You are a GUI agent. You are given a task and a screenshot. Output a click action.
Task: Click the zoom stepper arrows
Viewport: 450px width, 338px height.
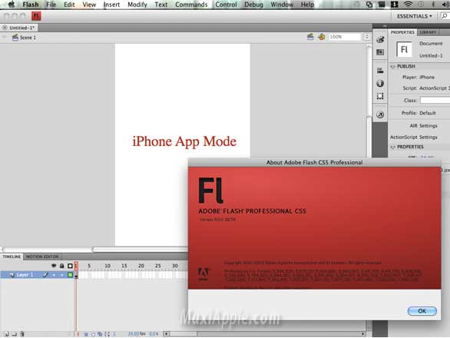pyautogui.click(x=366, y=37)
